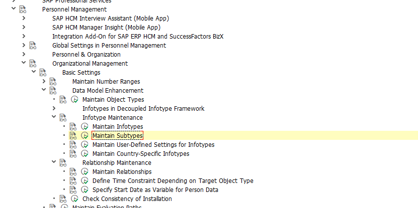Execute the Maintain Infotypes activity icon
Image resolution: width=418 pixels, height=208 pixels.
tap(85, 127)
